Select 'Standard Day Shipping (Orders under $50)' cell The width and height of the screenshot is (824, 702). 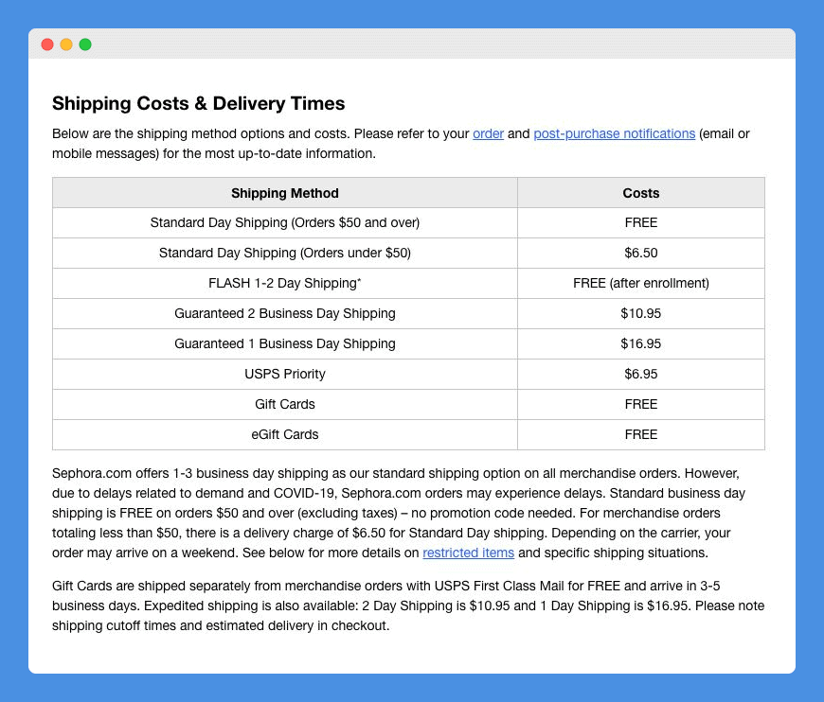[x=285, y=253]
